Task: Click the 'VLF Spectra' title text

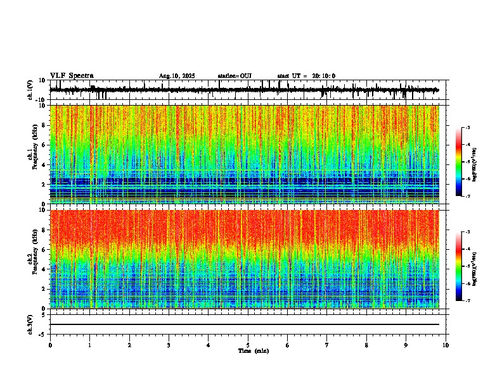Action: (72, 76)
